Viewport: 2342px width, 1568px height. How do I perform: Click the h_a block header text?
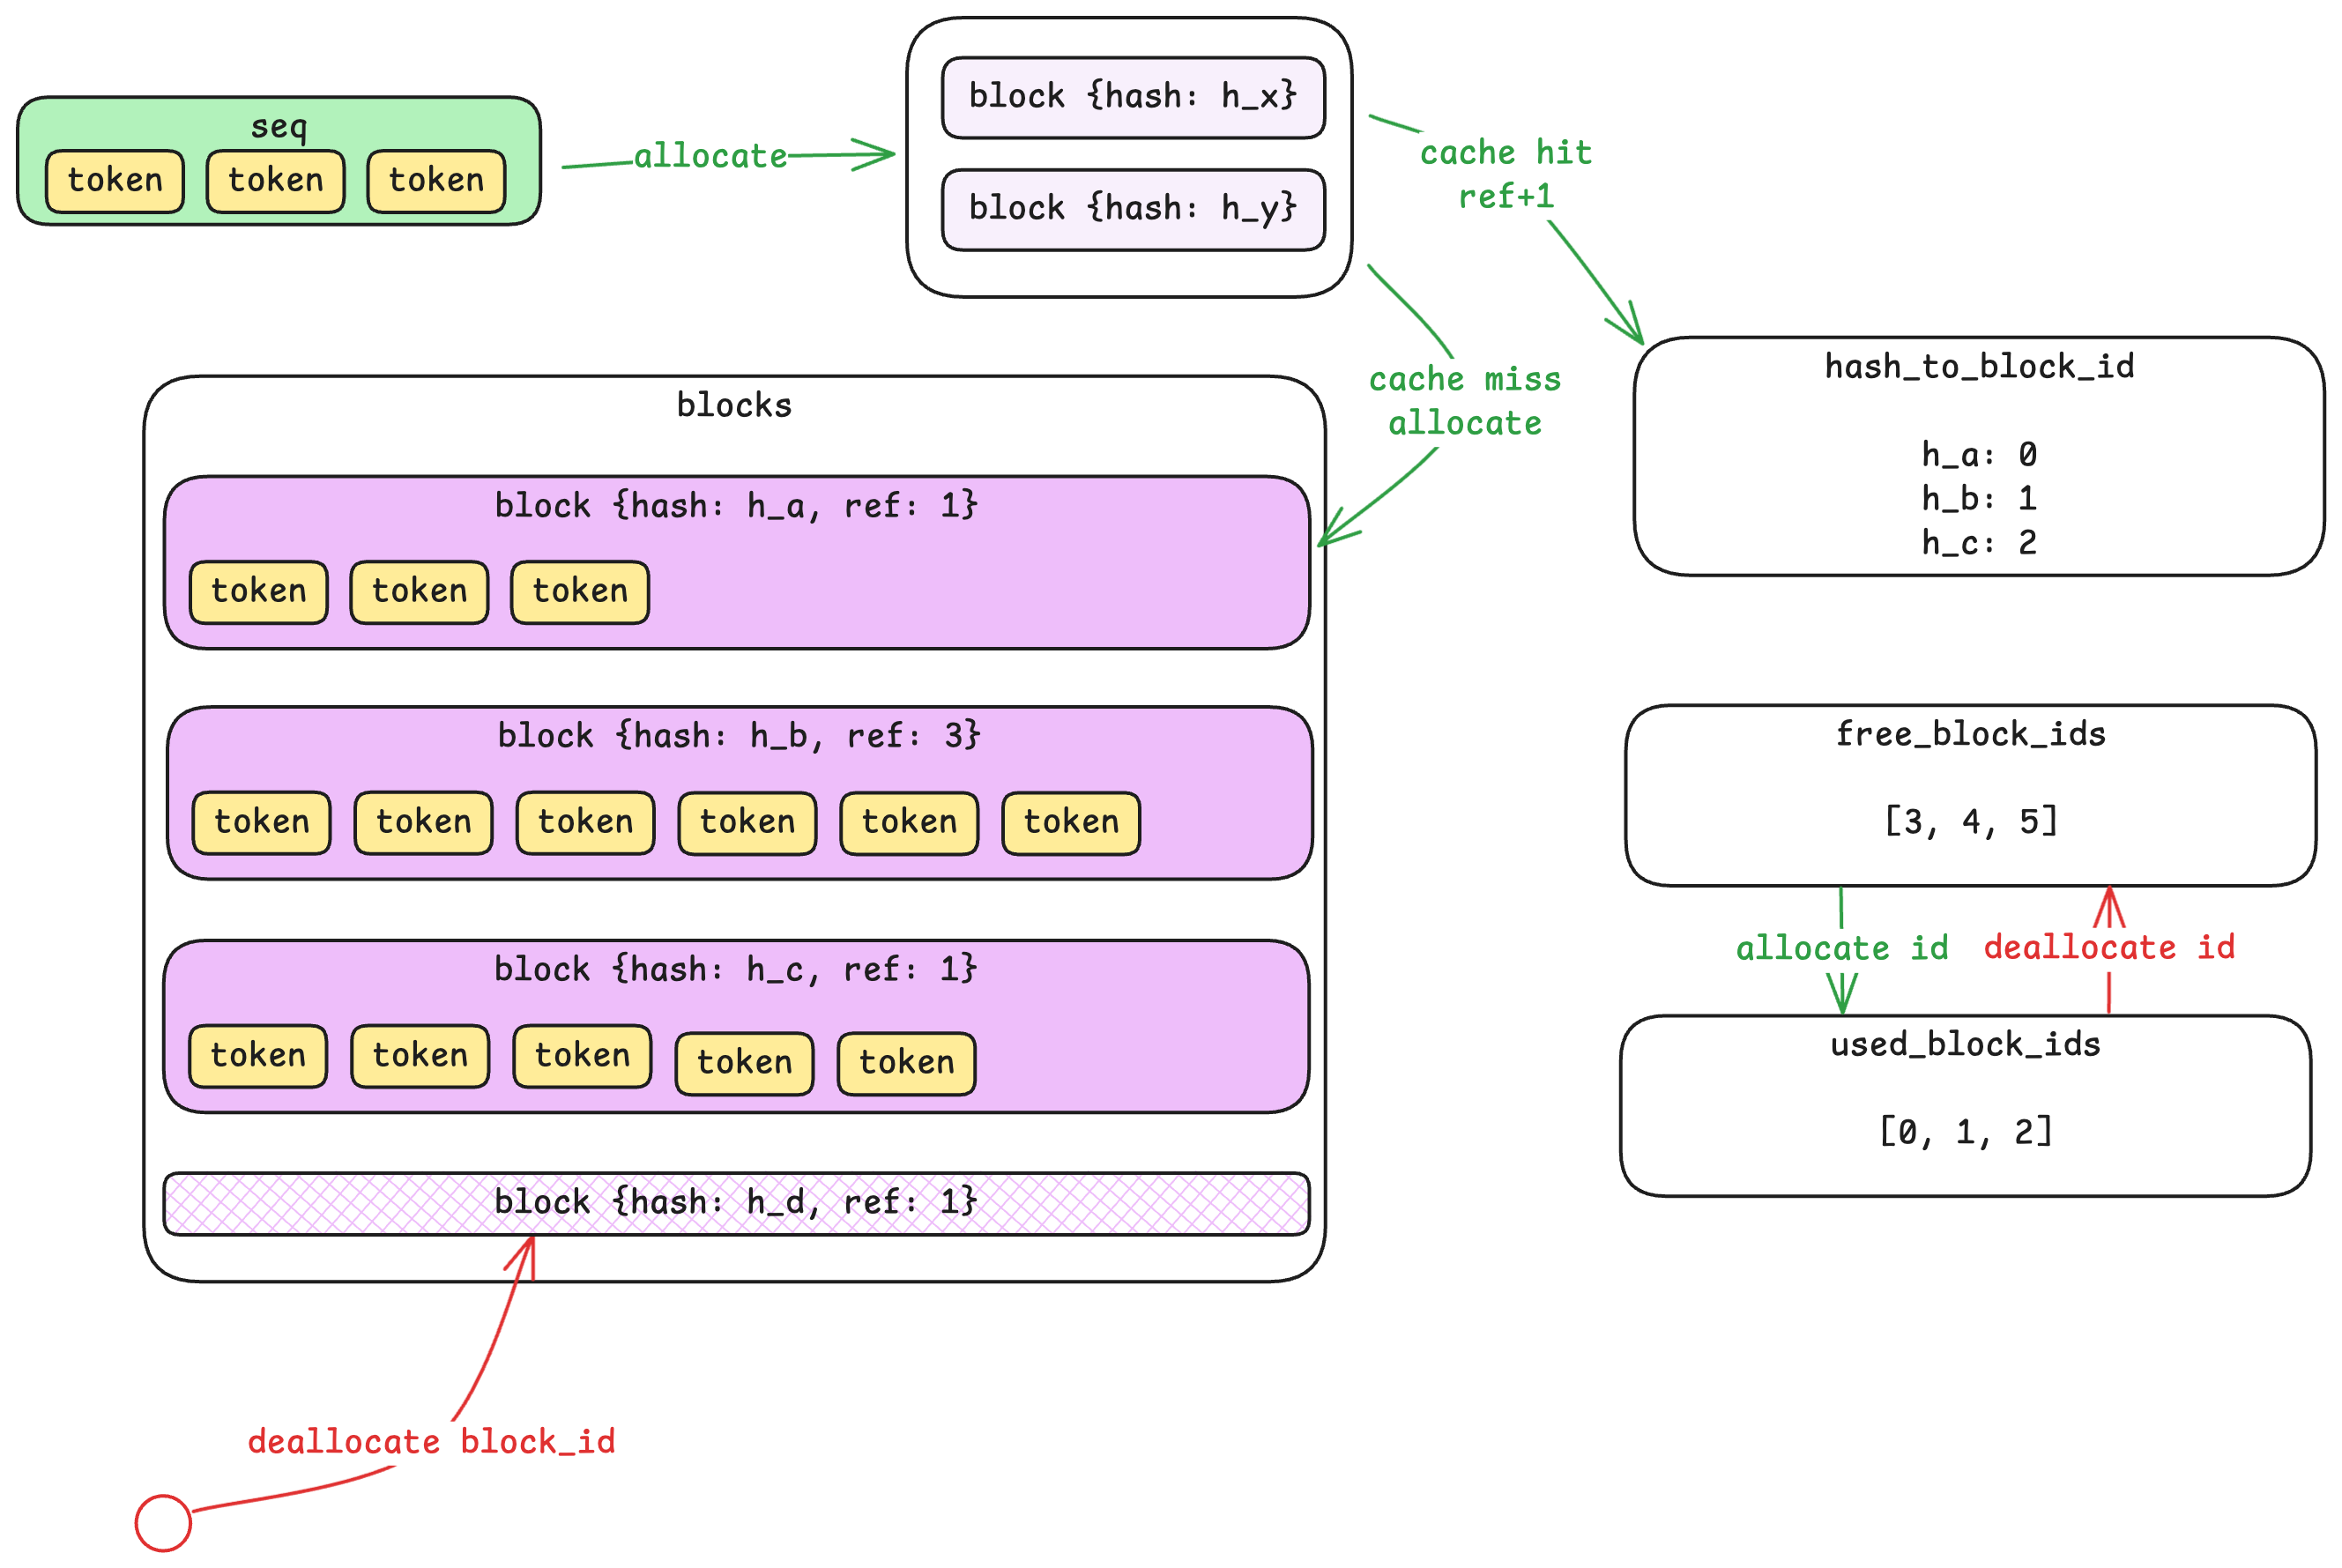tap(735, 506)
